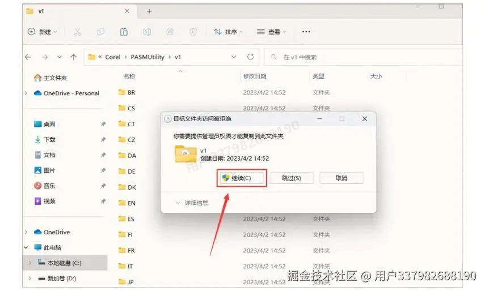Click the Paste clipboard icon
Image resolution: width=485 pixels, height=291 pixels.
(124, 32)
